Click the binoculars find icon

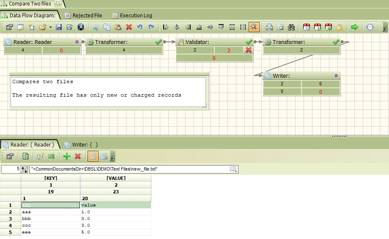coord(291,27)
